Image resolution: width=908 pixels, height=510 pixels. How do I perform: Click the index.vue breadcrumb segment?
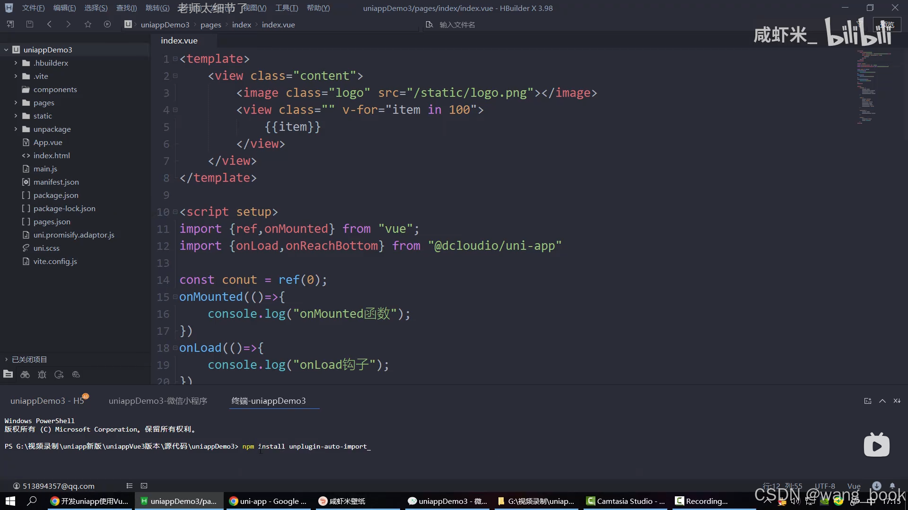tap(279, 25)
